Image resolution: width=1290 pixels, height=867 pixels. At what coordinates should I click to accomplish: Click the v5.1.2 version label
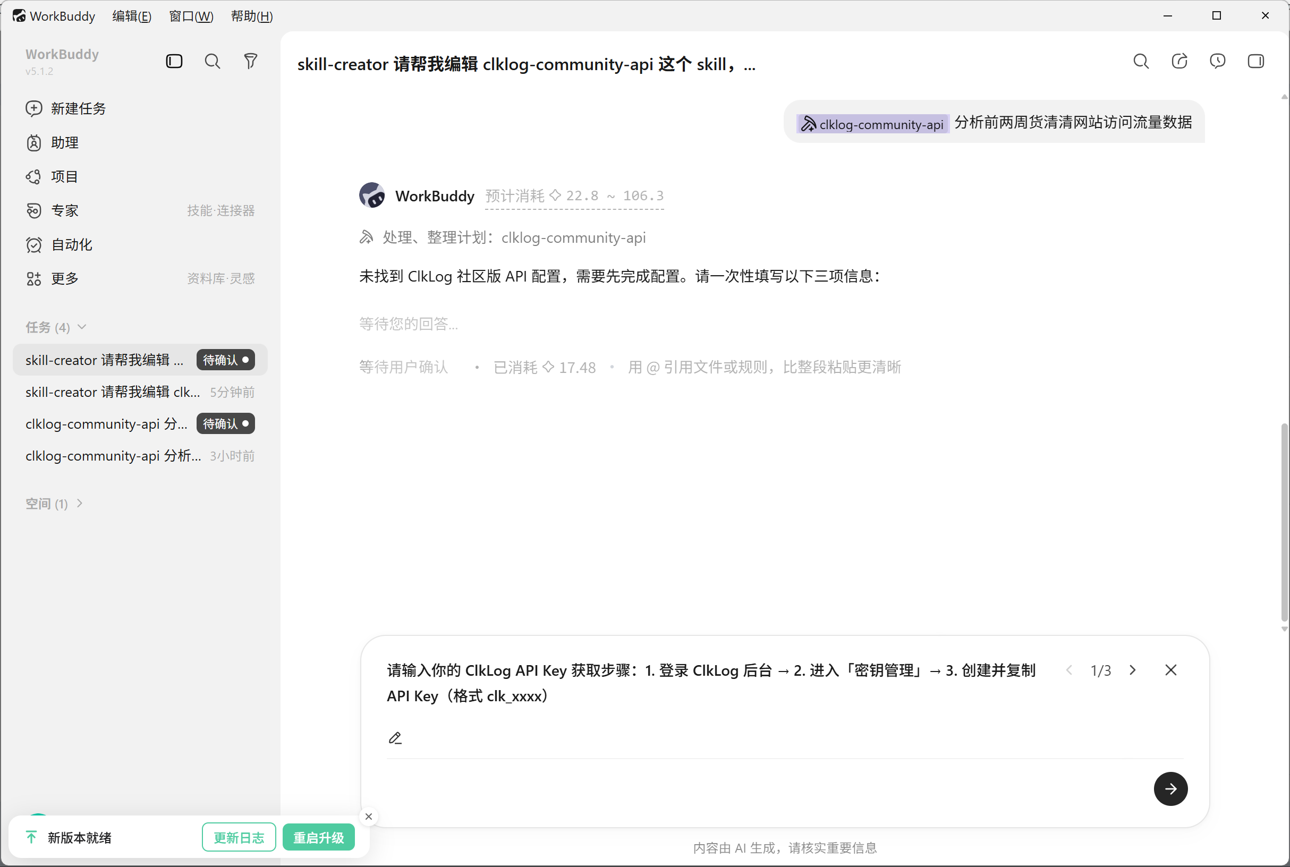pos(39,71)
